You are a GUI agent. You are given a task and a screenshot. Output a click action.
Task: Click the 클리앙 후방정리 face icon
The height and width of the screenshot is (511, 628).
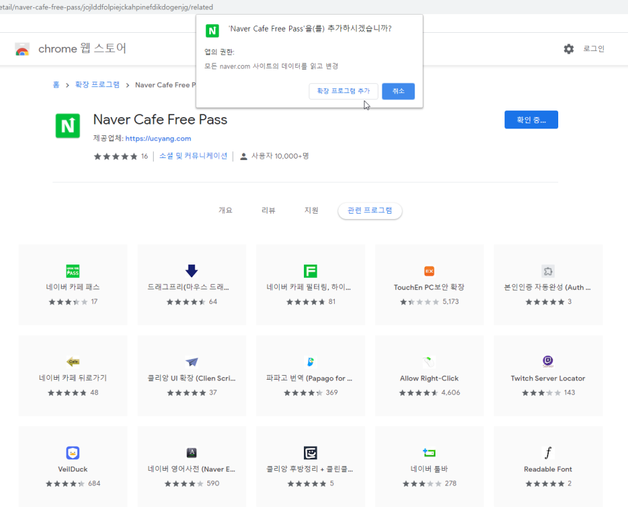click(311, 453)
